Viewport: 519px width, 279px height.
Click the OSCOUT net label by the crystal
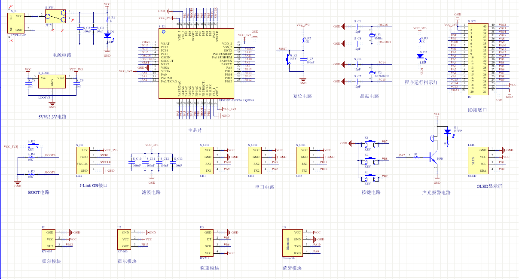385,42
